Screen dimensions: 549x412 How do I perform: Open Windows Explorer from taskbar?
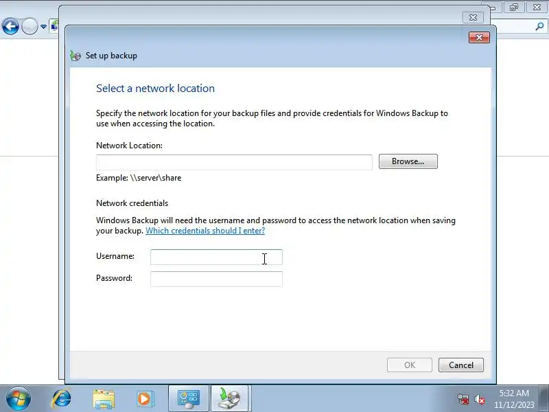click(x=104, y=399)
